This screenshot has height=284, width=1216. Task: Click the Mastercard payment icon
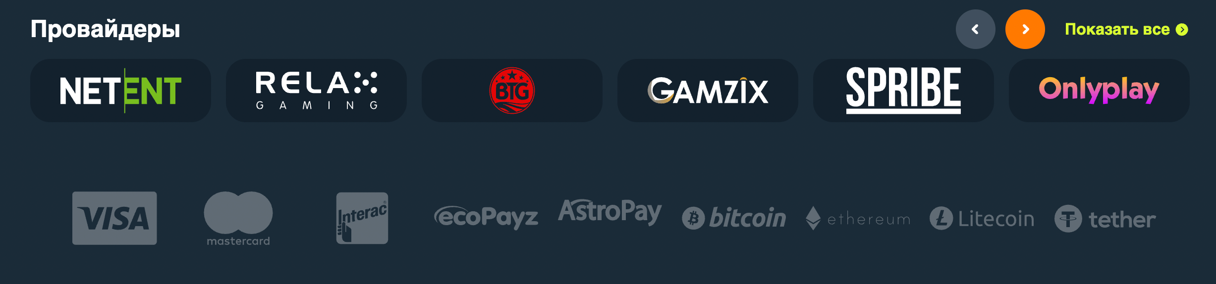point(238,219)
